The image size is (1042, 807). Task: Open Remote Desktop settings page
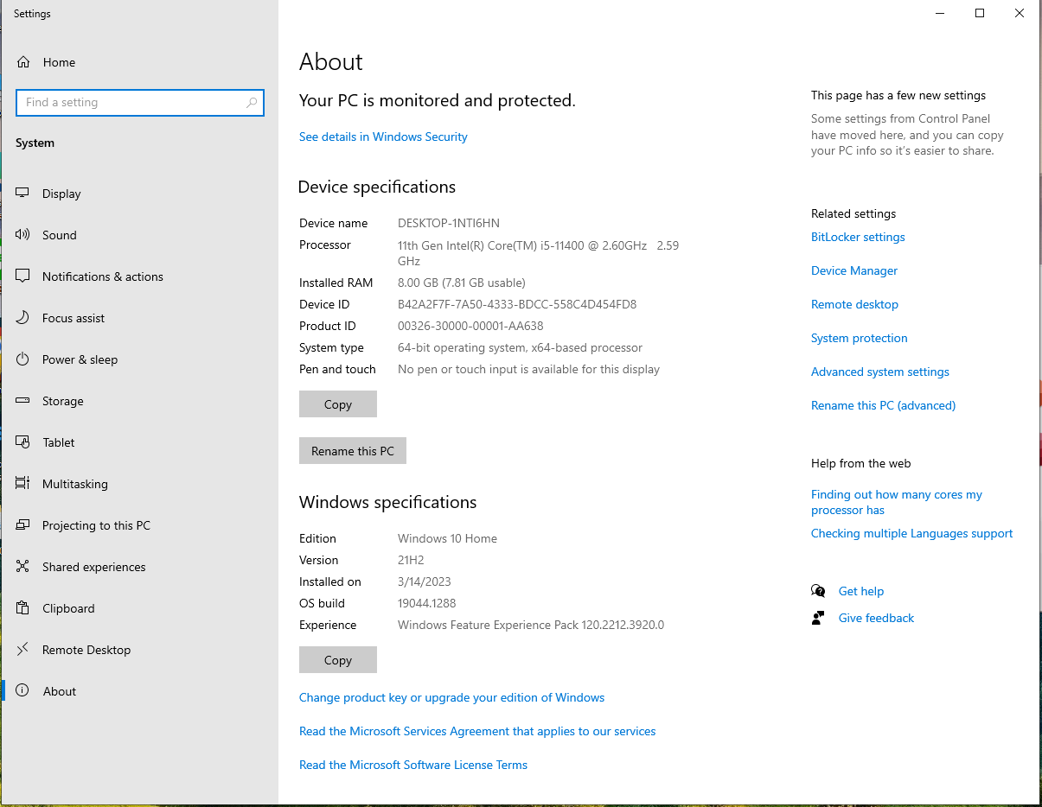86,650
